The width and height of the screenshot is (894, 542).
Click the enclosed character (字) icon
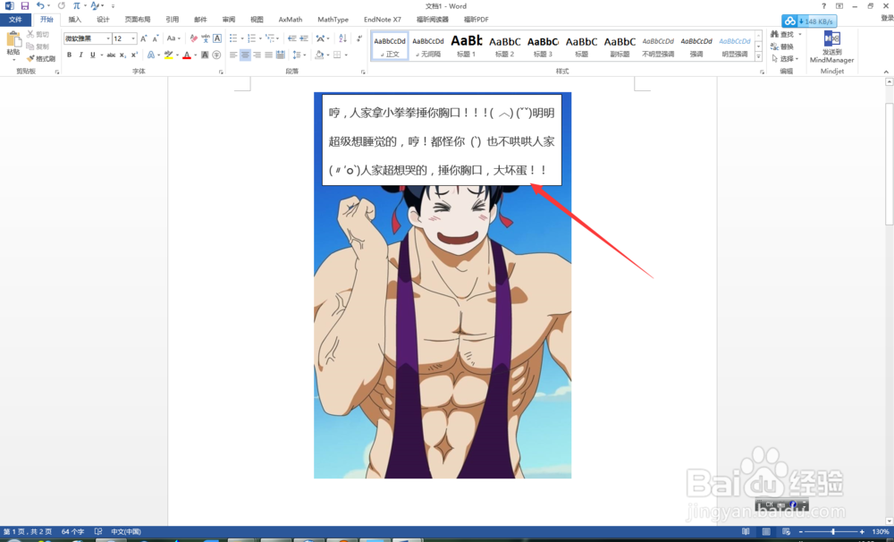coord(216,55)
